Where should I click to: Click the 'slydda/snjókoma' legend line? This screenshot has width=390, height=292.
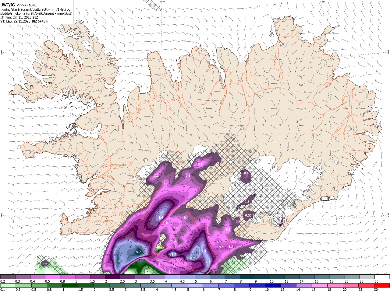coord(36,13)
